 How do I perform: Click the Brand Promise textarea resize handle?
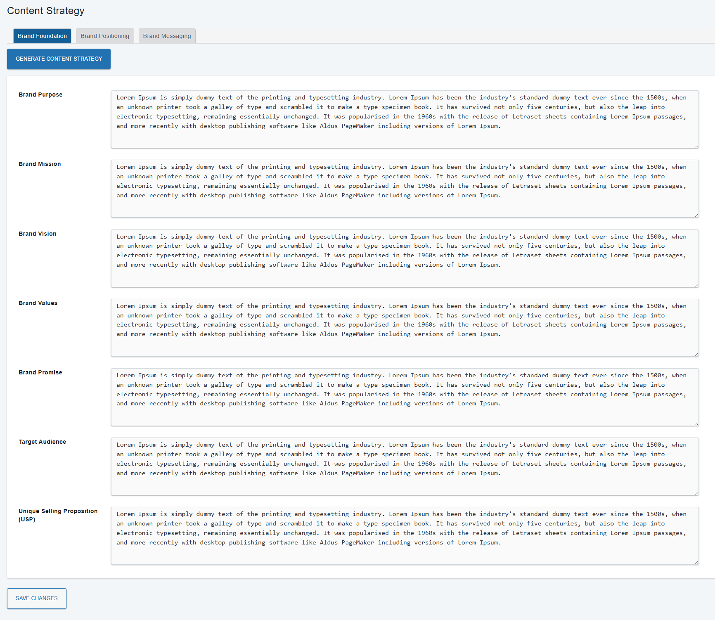pos(696,424)
